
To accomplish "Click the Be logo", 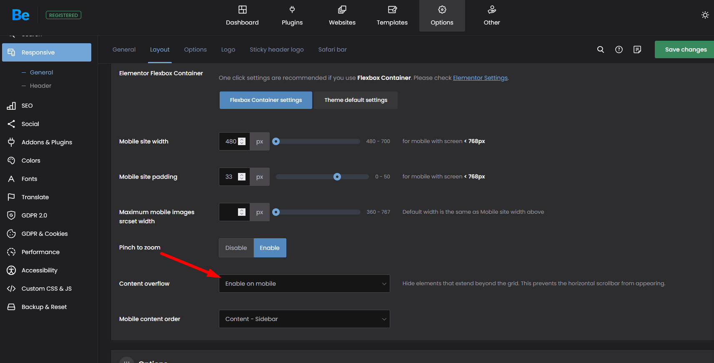I will (20, 15).
